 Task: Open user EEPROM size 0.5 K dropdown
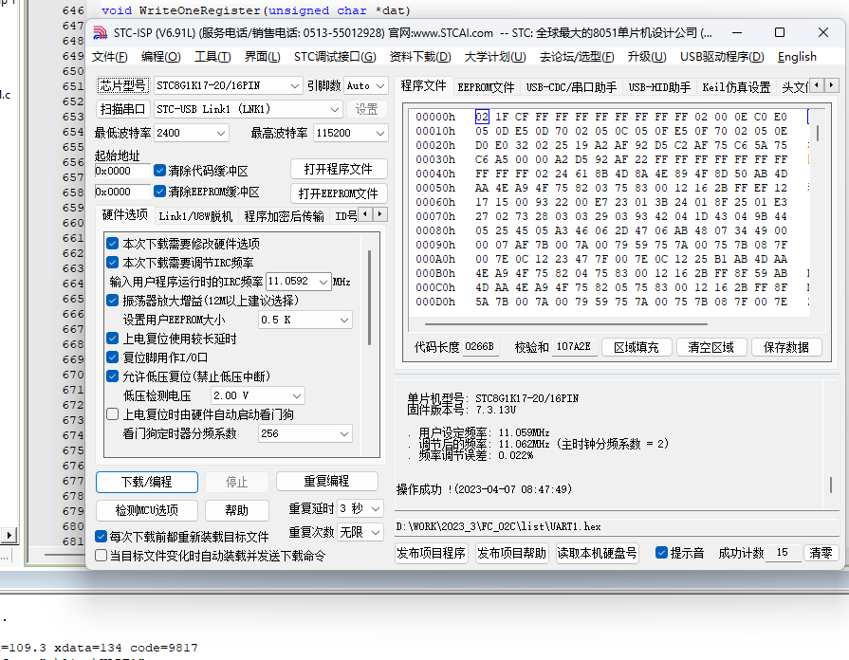coord(305,320)
